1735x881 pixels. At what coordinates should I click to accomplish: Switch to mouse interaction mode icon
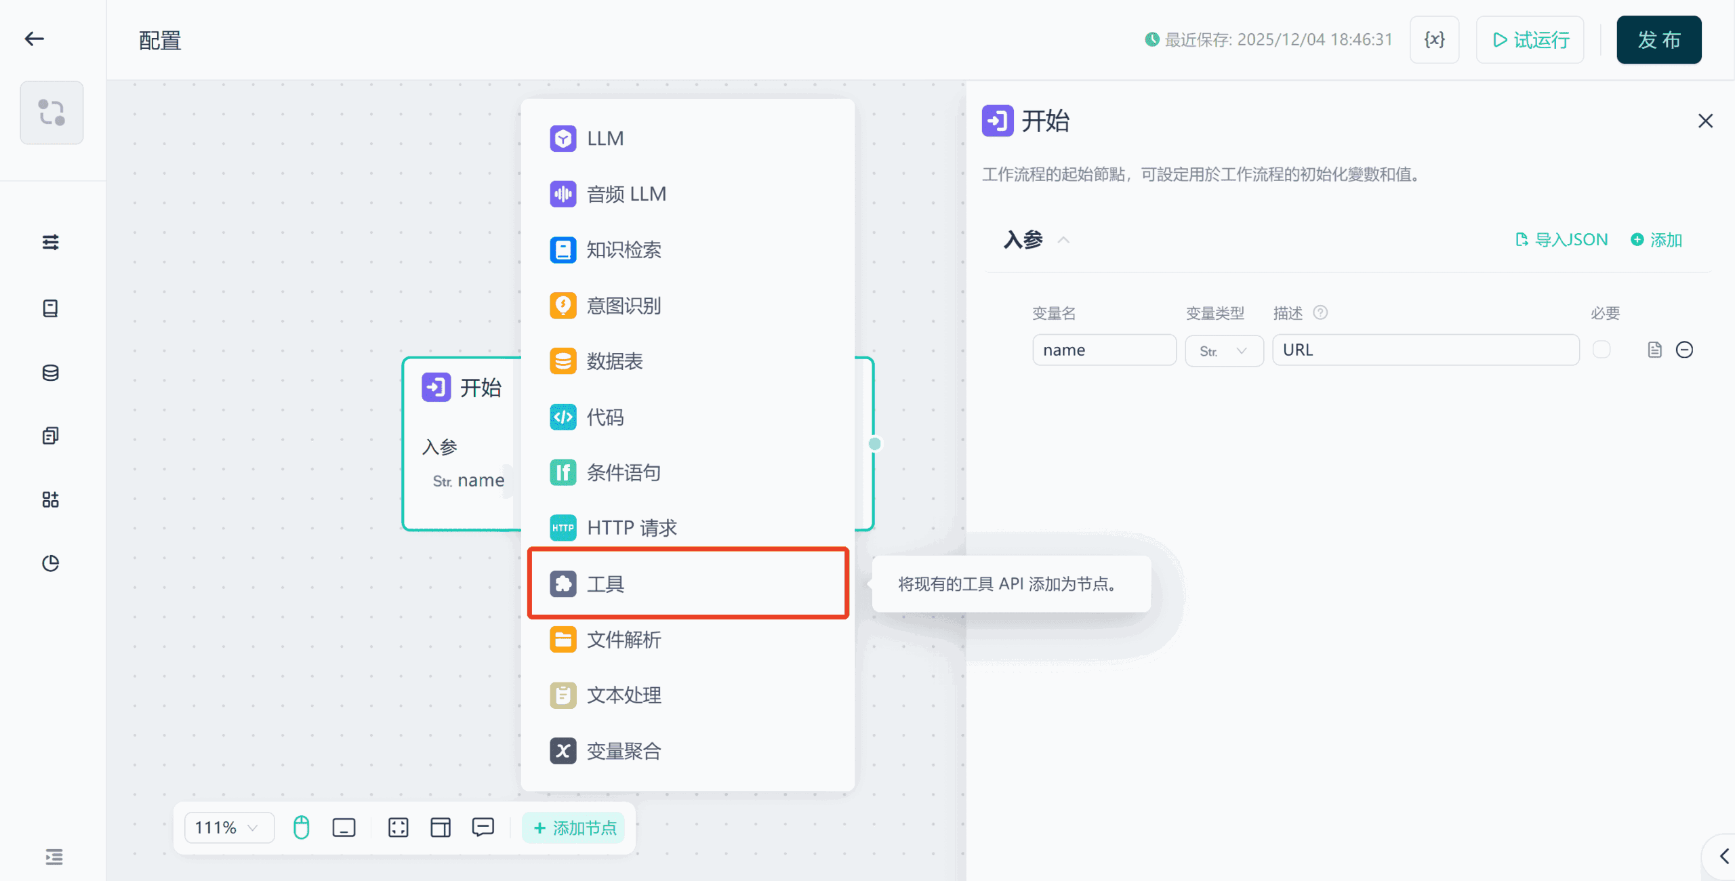click(x=301, y=827)
